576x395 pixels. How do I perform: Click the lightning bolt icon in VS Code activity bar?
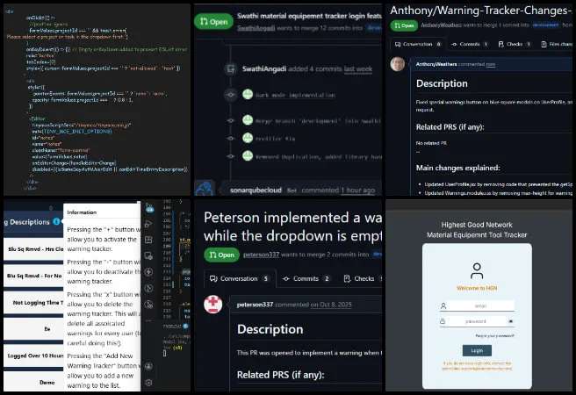148,272
